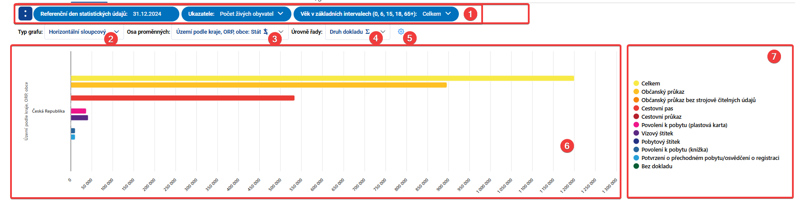The height and width of the screenshot is (209, 810).
Task: Click the Bez dokladu green legend dot
Action: [636, 166]
